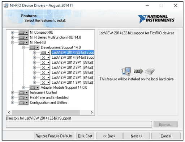The height and width of the screenshot is (142, 185).
Task: Select the NI CompactRIO feature label
Action: [42, 32]
